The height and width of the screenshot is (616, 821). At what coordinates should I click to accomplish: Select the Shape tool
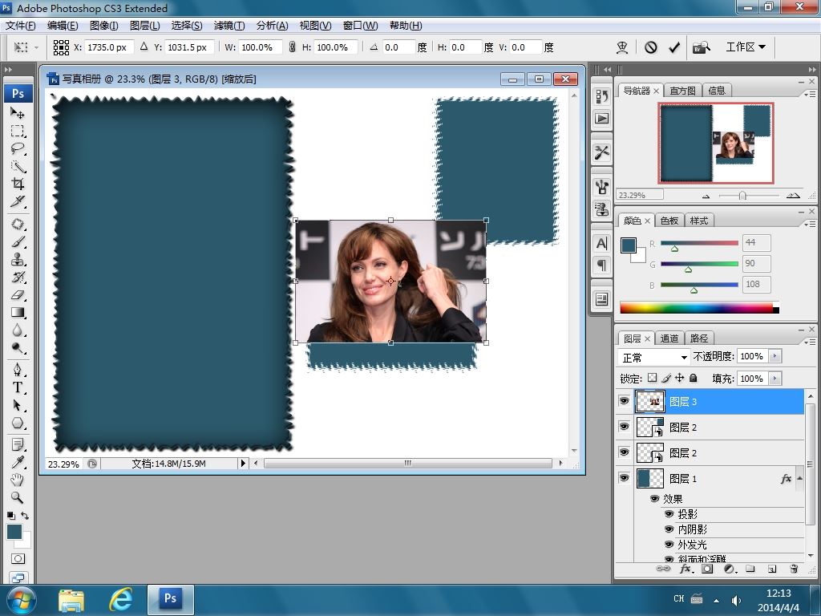[x=18, y=423]
